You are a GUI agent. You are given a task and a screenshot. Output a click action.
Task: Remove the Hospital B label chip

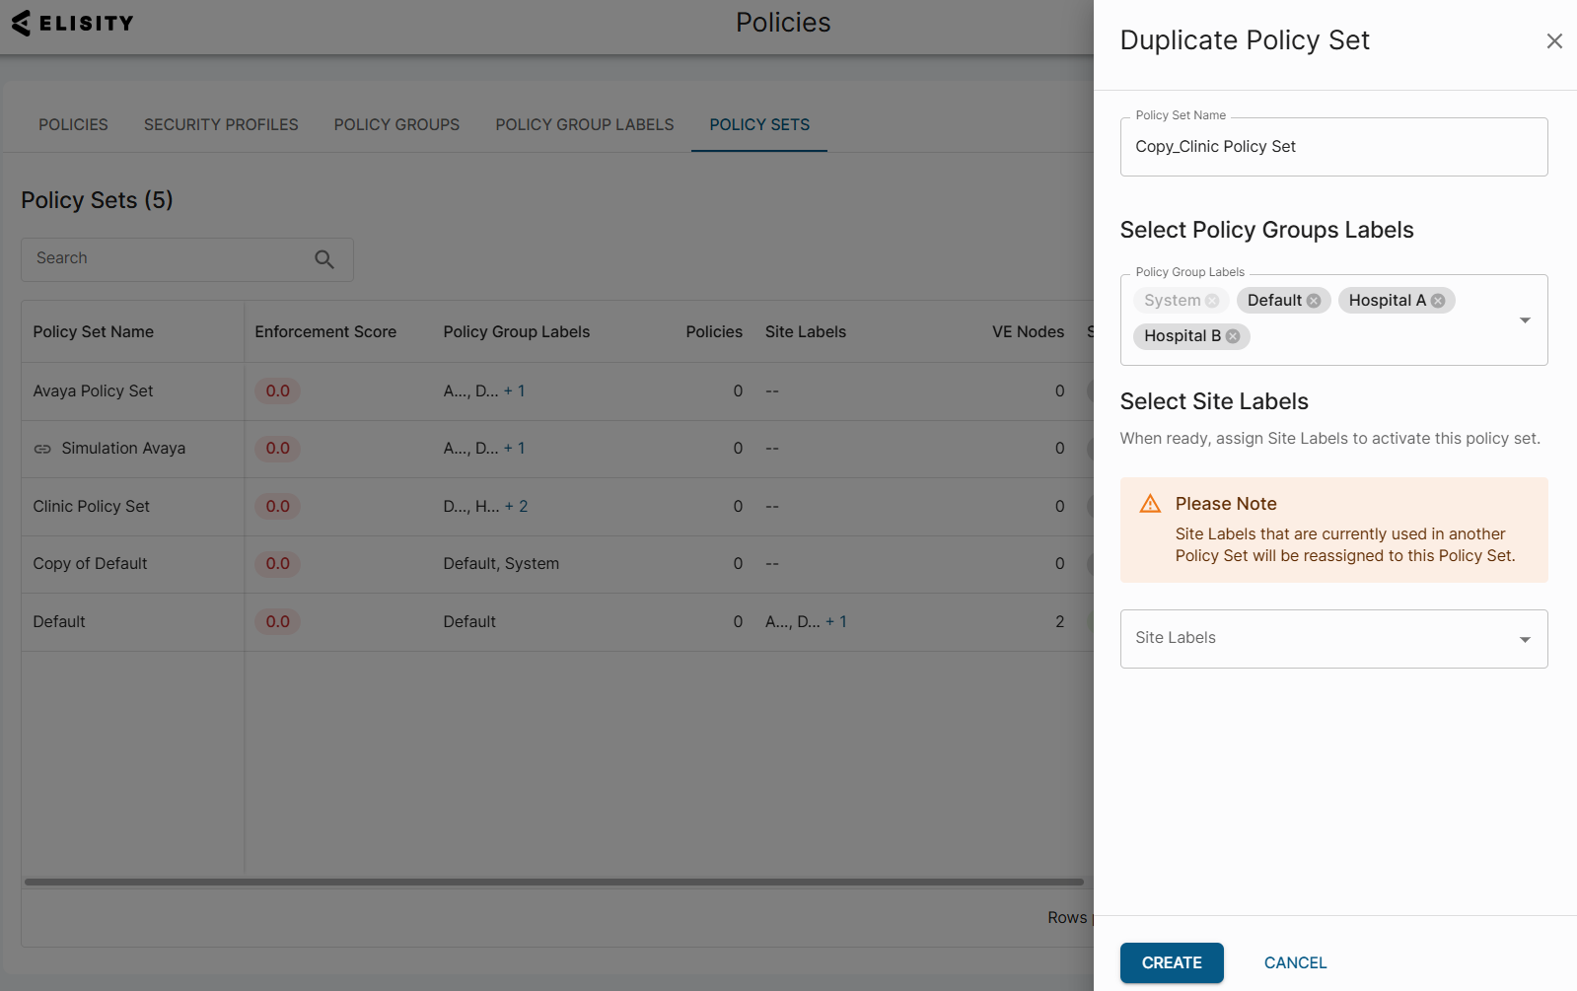click(x=1233, y=336)
